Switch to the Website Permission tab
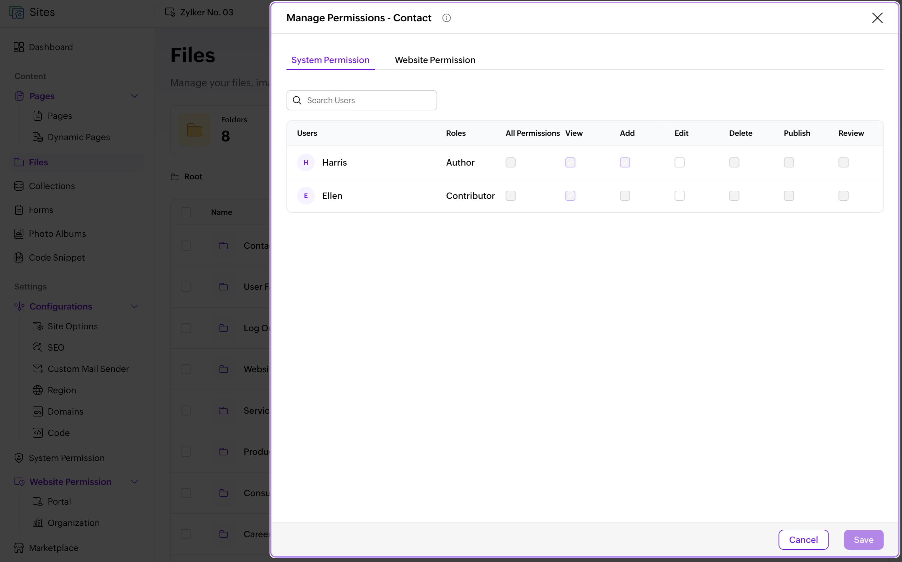Image resolution: width=902 pixels, height=562 pixels. click(435, 60)
